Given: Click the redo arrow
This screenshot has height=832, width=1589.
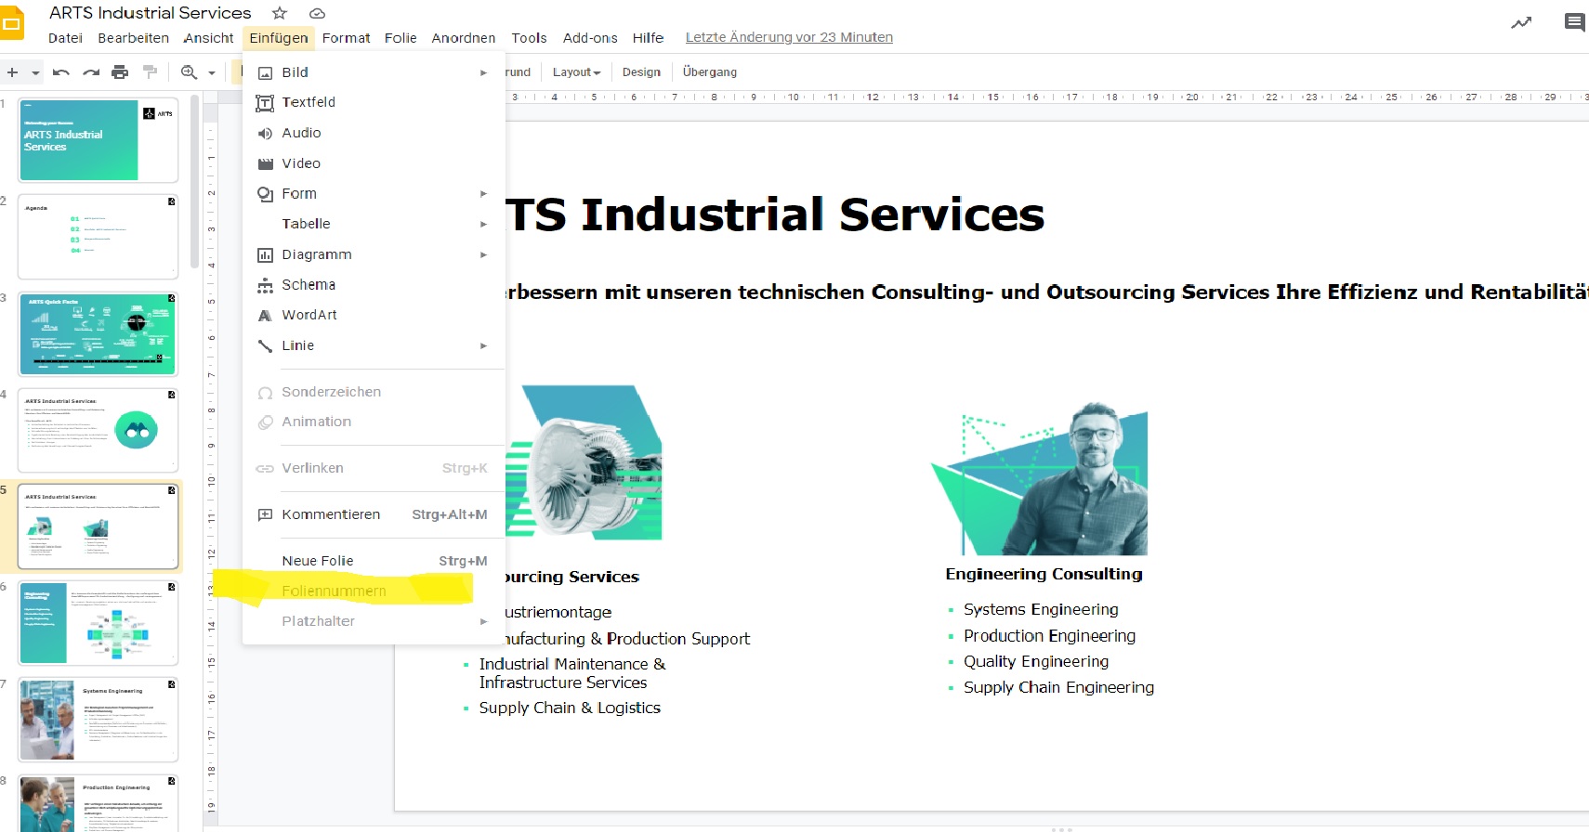Looking at the screenshot, I should coord(91,72).
